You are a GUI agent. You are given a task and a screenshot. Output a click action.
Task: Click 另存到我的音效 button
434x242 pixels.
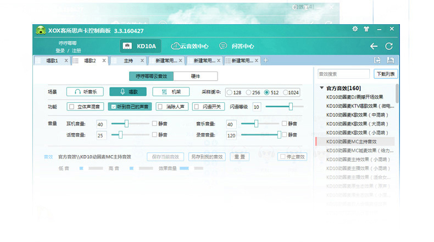[x=207, y=157]
